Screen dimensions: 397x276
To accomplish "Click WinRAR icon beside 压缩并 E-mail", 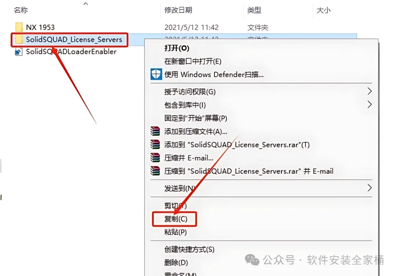I will (155, 158).
